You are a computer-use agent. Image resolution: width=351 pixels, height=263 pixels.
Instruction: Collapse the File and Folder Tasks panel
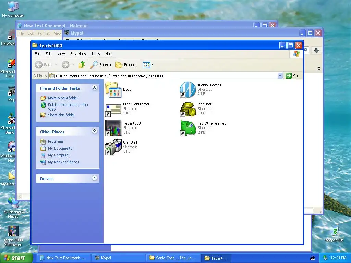click(x=95, y=88)
